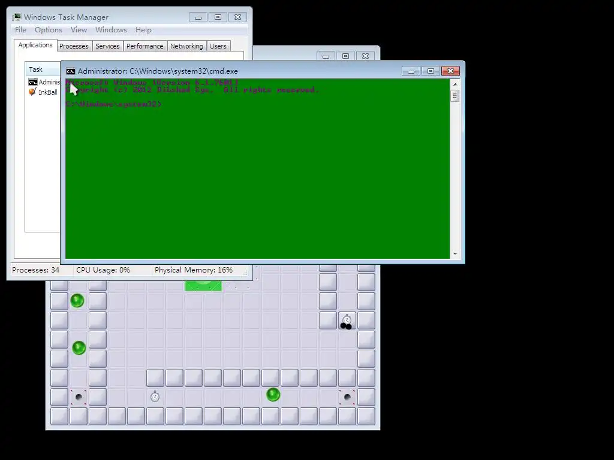The height and width of the screenshot is (460, 614).
Task: Switch to the Applications tab
Action: (x=35, y=45)
